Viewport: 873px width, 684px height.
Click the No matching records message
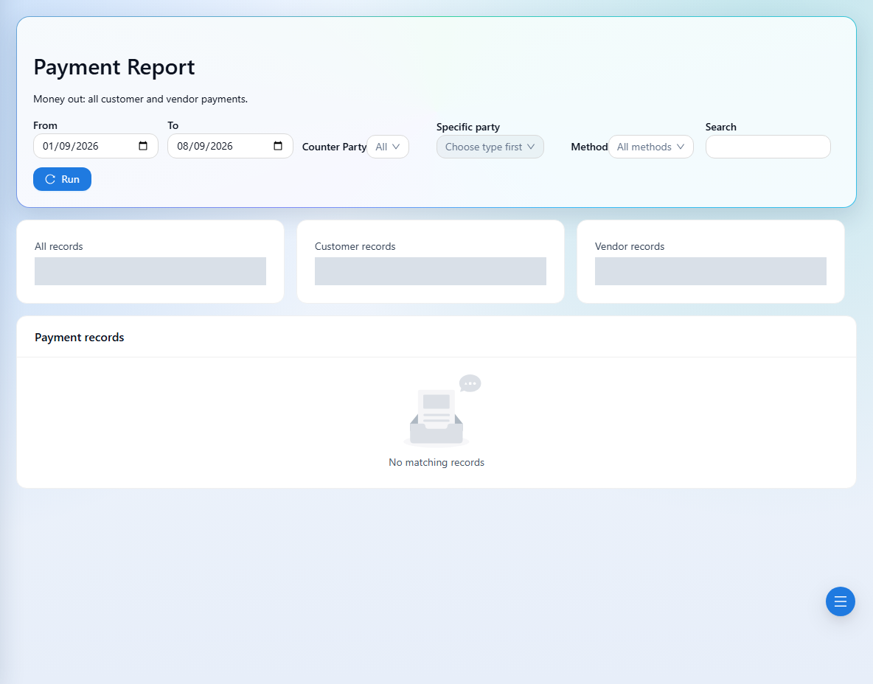[x=436, y=462]
